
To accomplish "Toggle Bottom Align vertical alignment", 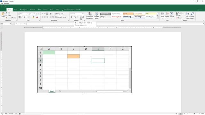I will tap(47, 14).
